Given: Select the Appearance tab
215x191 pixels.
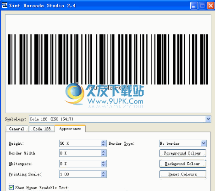Looking at the screenshot, I should 70,129.
